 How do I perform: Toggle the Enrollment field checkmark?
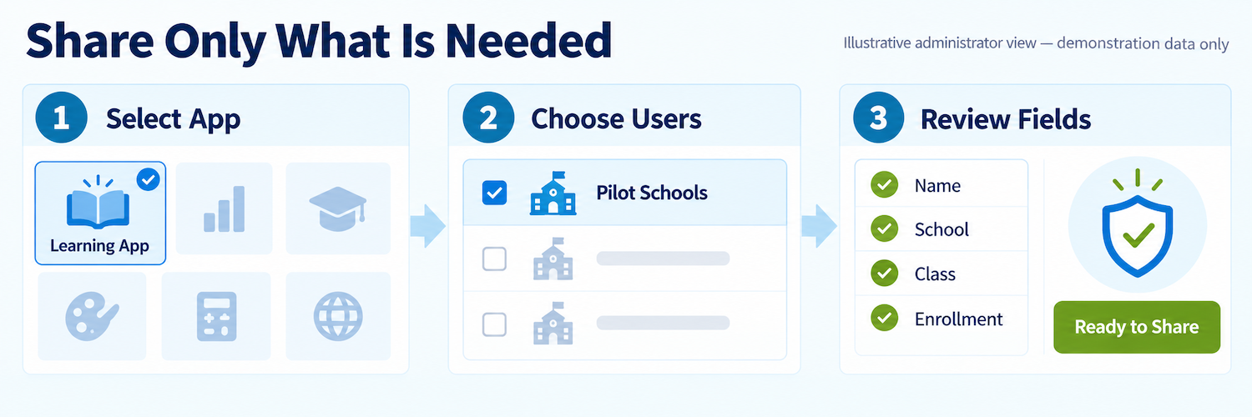(x=884, y=318)
